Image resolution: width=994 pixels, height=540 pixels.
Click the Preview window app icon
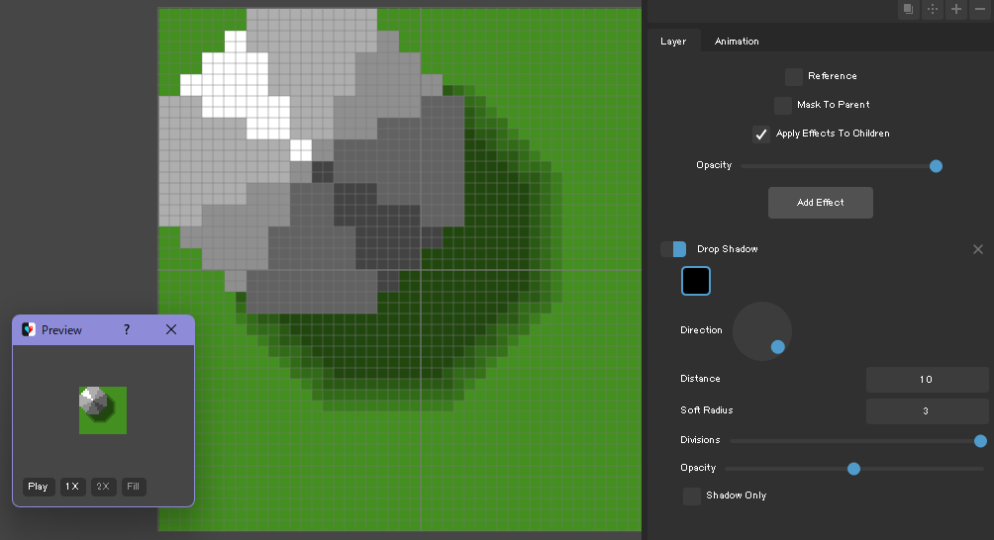(29, 329)
